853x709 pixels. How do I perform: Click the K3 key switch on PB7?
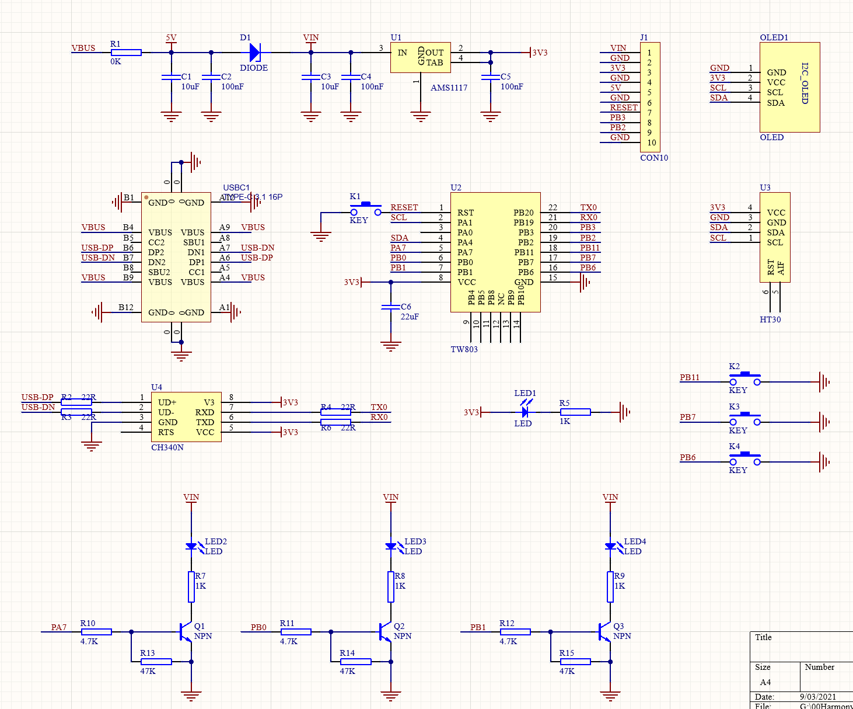click(745, 419)
